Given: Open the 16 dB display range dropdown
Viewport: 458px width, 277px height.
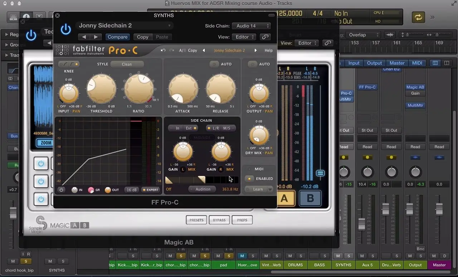Looking at the screenshot, I should (132, 190).
